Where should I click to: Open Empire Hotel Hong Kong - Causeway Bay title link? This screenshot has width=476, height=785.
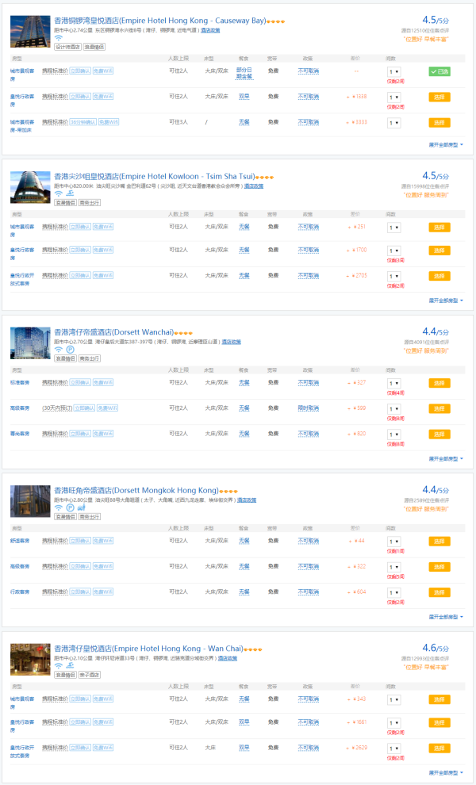click(x=159, y=21)
